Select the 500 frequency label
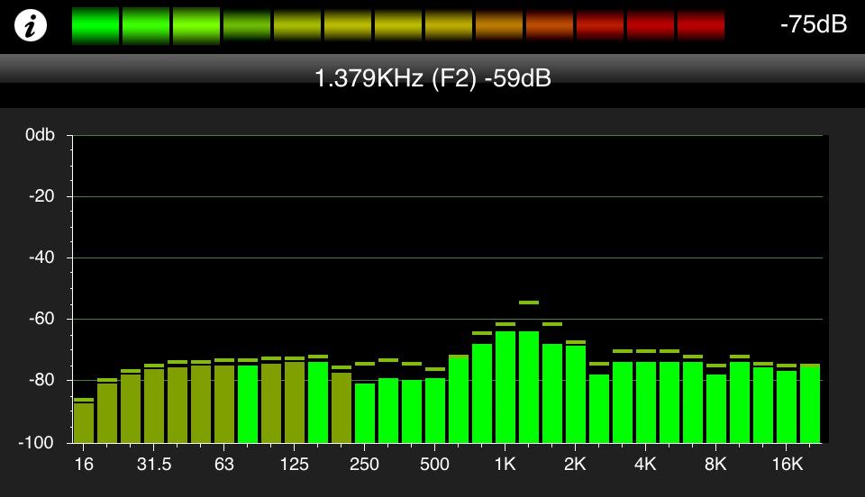The height and width of the screenshot is (497, 865). (434, 464)
